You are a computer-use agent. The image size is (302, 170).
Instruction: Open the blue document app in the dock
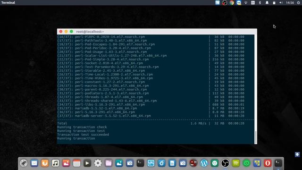tap(172, 163)
